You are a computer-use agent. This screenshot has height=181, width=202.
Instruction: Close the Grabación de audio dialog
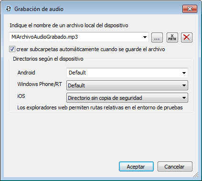pyautogui.click(x=190, y=9)
